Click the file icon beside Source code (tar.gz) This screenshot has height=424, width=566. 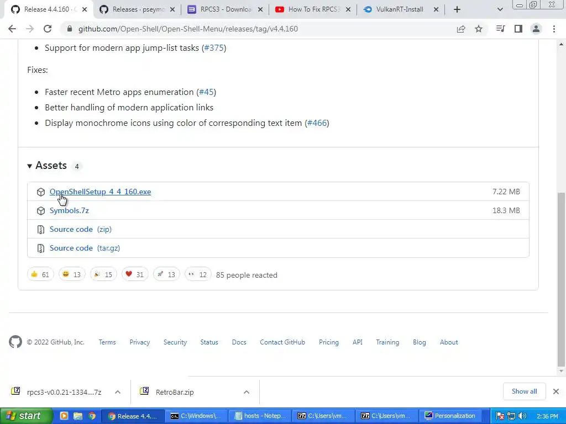point(41,248)
